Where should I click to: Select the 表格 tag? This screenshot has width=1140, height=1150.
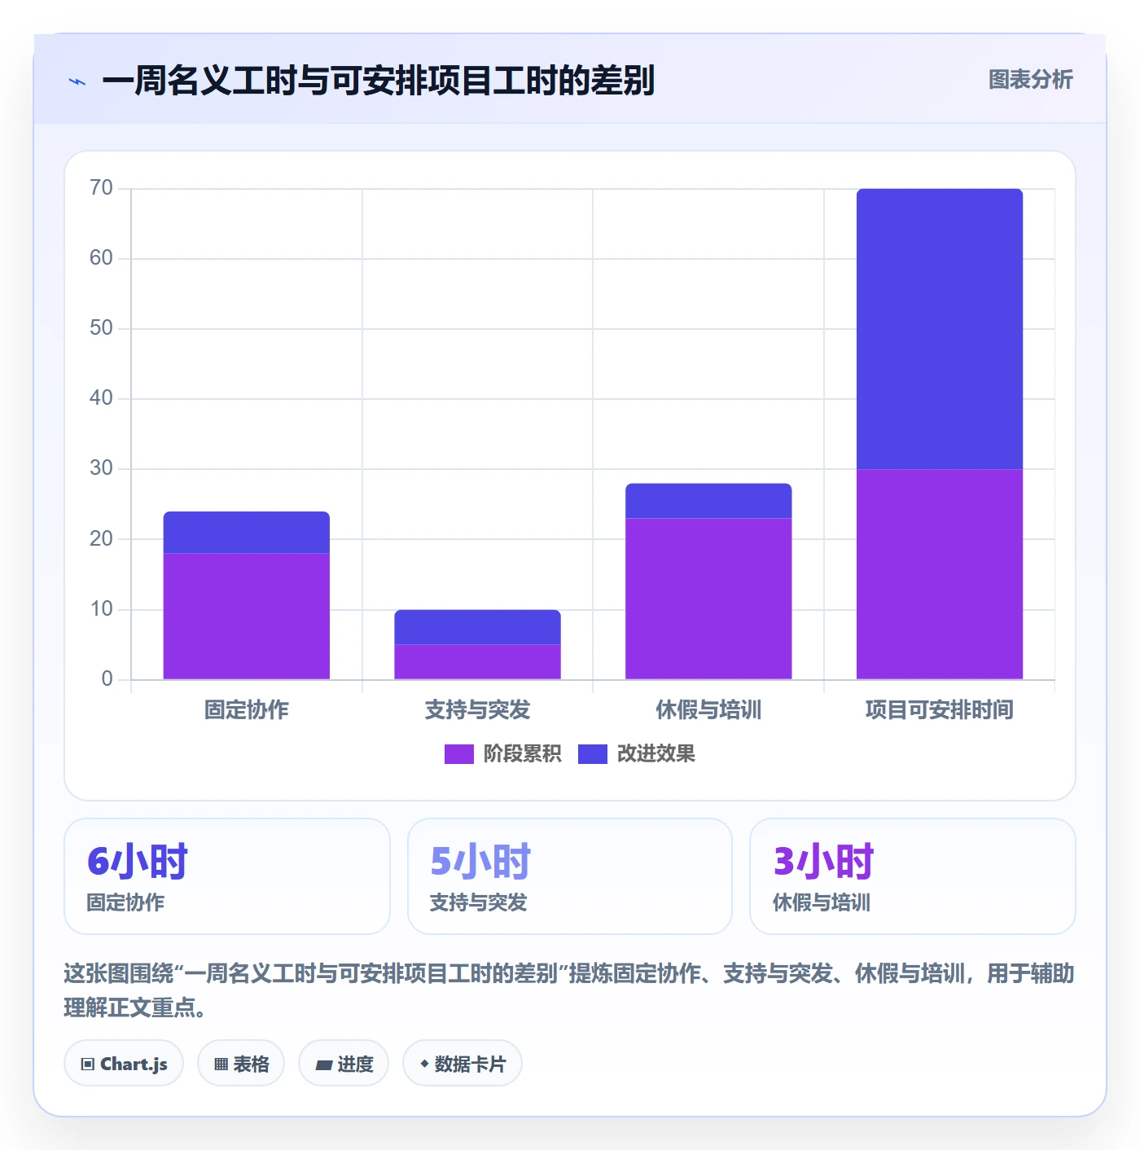coord(241,1063)
